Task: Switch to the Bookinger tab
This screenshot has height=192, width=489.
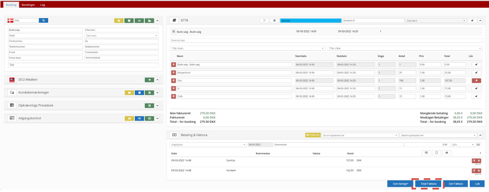Action: (x=28, y=5)
